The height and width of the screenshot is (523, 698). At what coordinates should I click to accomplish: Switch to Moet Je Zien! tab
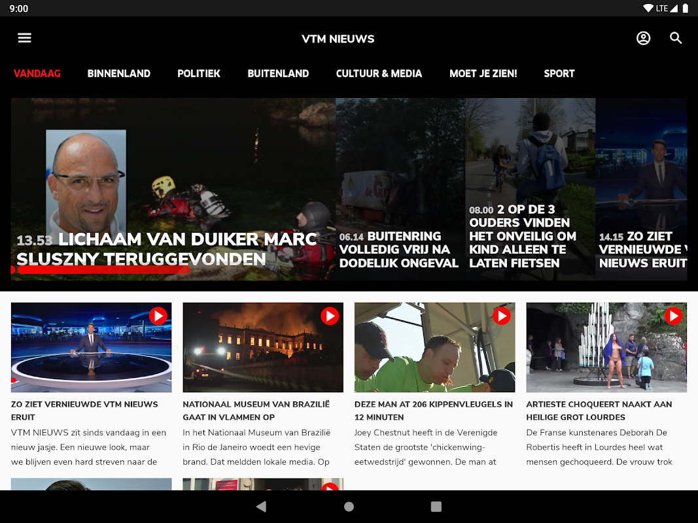click(483, 74)
